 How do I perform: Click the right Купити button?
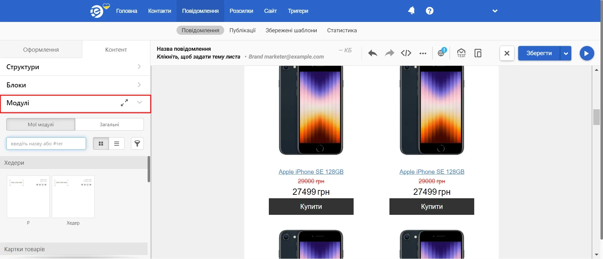[432, 206]
